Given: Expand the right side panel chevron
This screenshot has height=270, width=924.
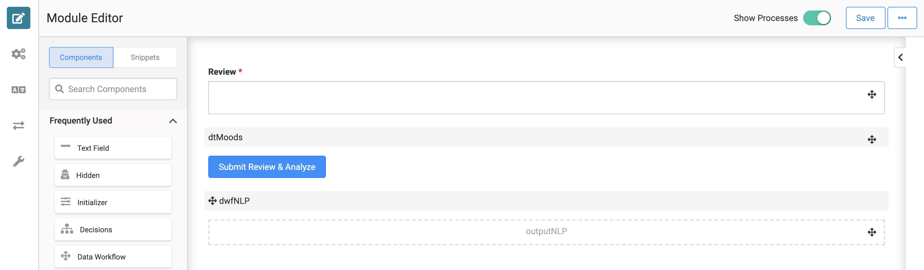Looking at the screenshot, I should tap(900, 57).
